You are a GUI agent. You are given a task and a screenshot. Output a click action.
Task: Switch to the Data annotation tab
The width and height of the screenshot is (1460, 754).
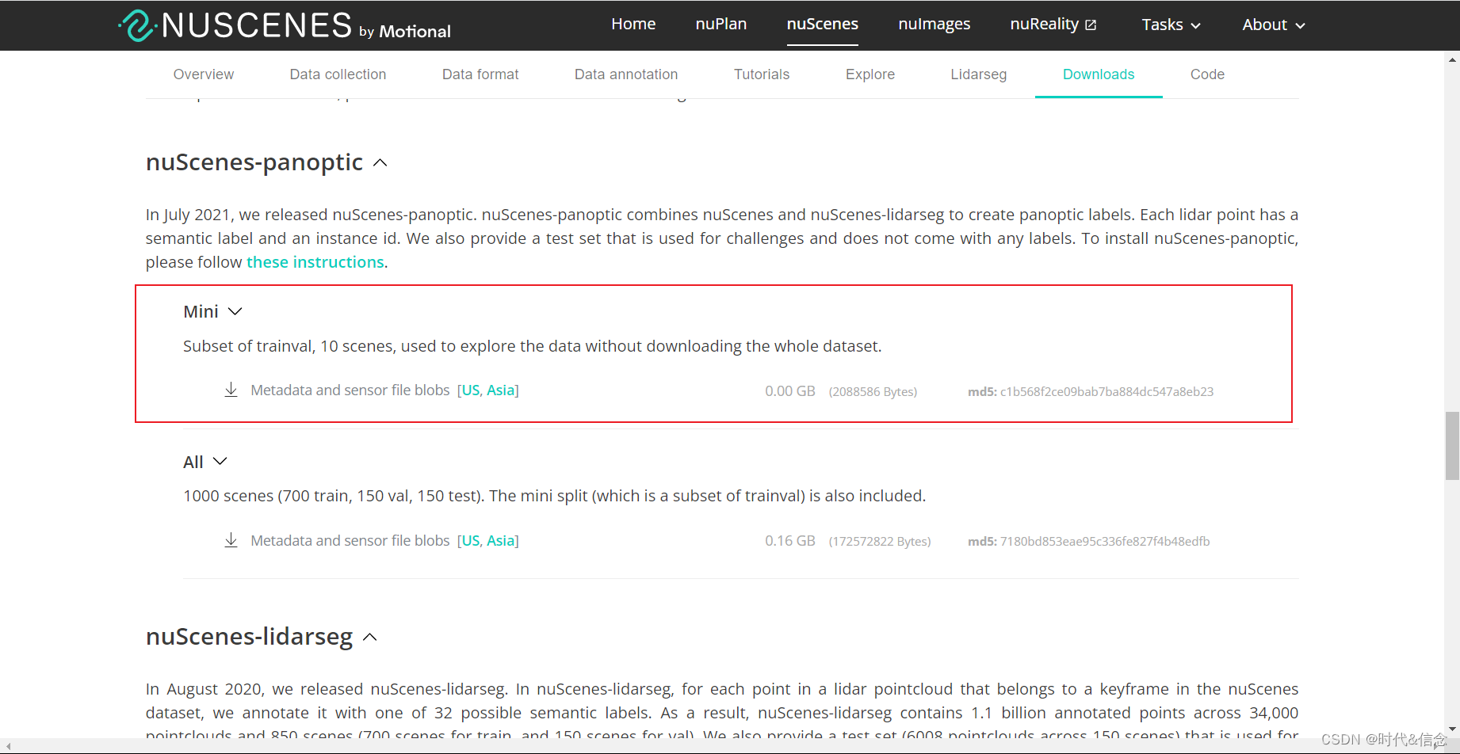[626, 74]
